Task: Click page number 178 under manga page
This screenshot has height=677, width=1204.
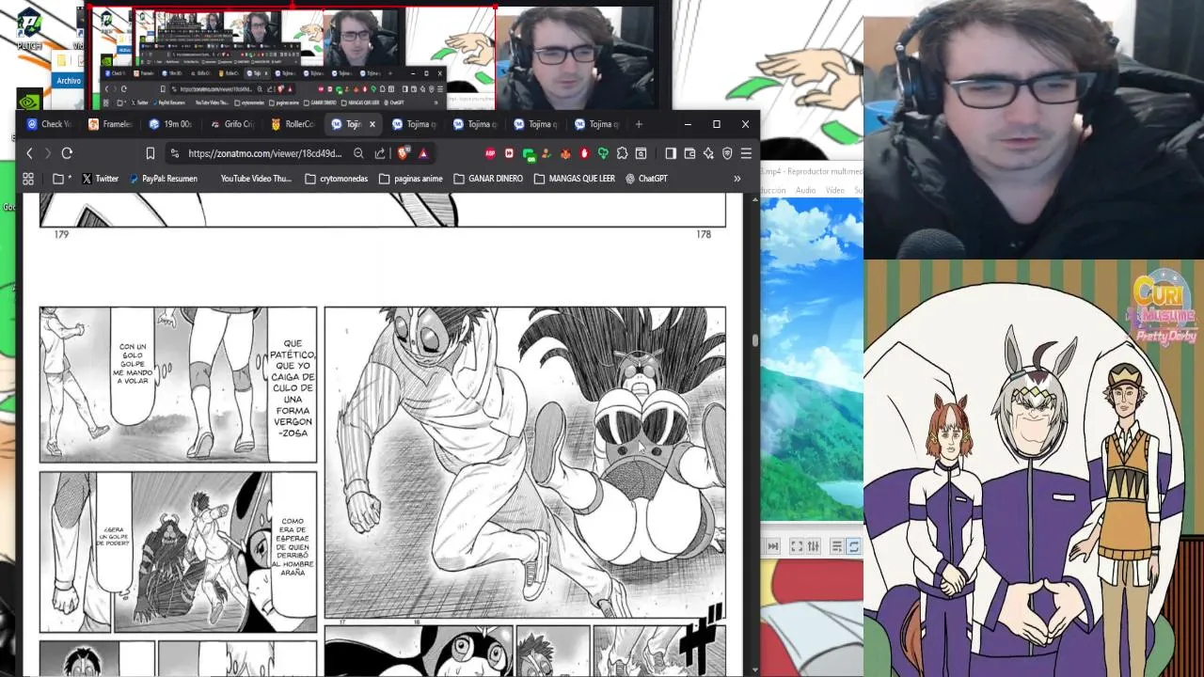Action: [704, 234]
